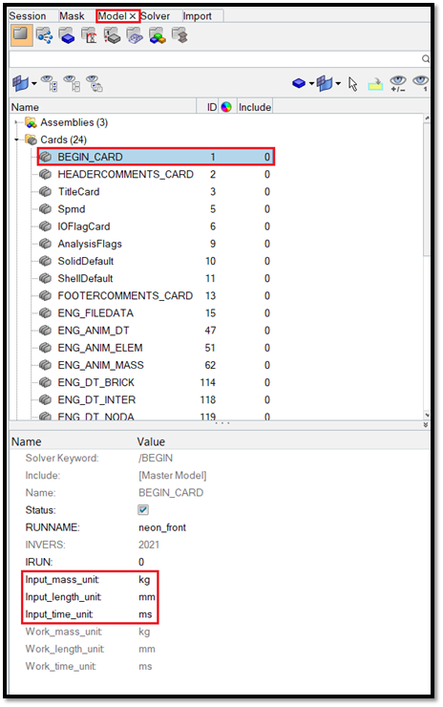Switch to the Solver tab
The image size is (443, 707).
pyautogui.click(x=155, y=16)
